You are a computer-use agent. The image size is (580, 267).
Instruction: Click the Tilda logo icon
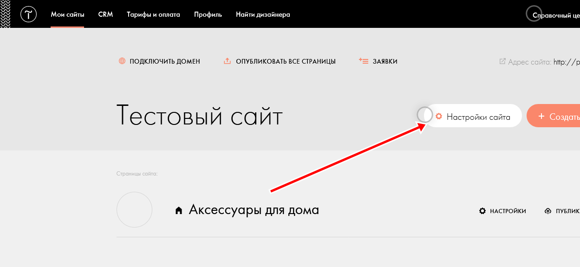[x=28, y=14]
